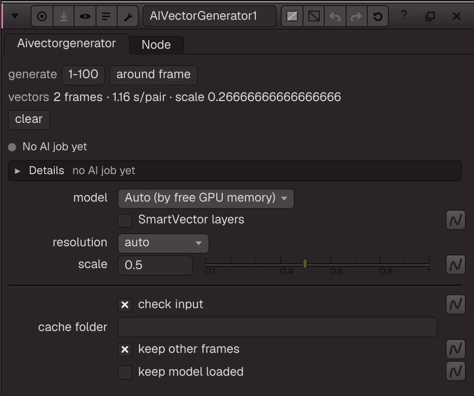Revert the node with the circular arrow

click(378, 16)
